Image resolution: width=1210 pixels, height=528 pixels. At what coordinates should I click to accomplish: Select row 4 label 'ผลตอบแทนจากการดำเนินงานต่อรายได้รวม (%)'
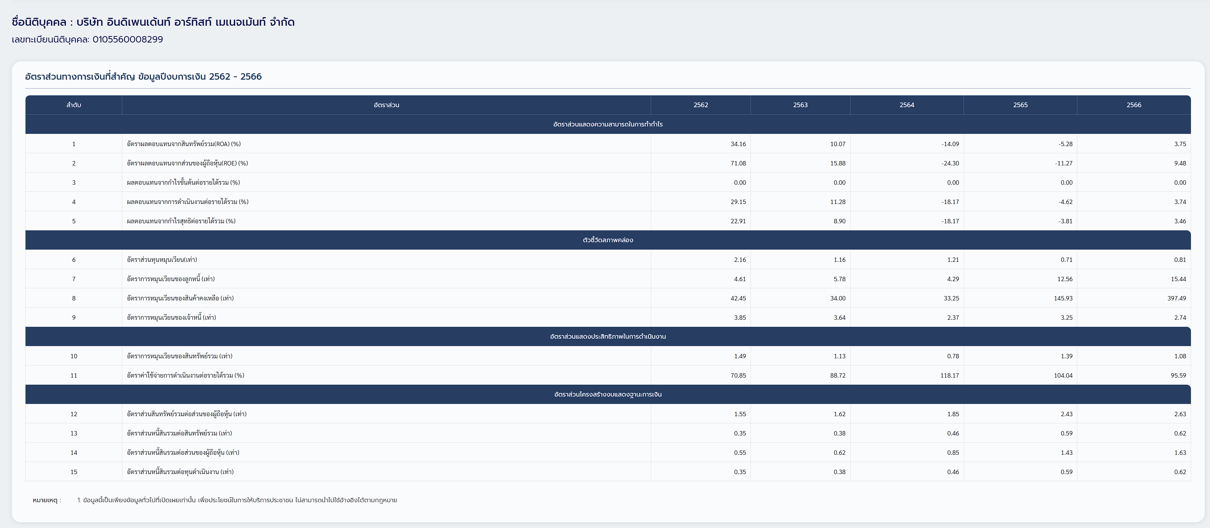(187, 202)
